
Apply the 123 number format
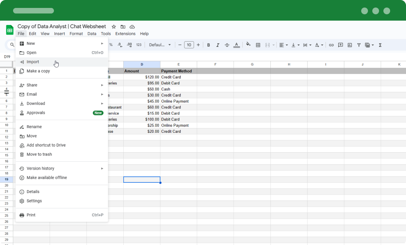coord(138,45)
